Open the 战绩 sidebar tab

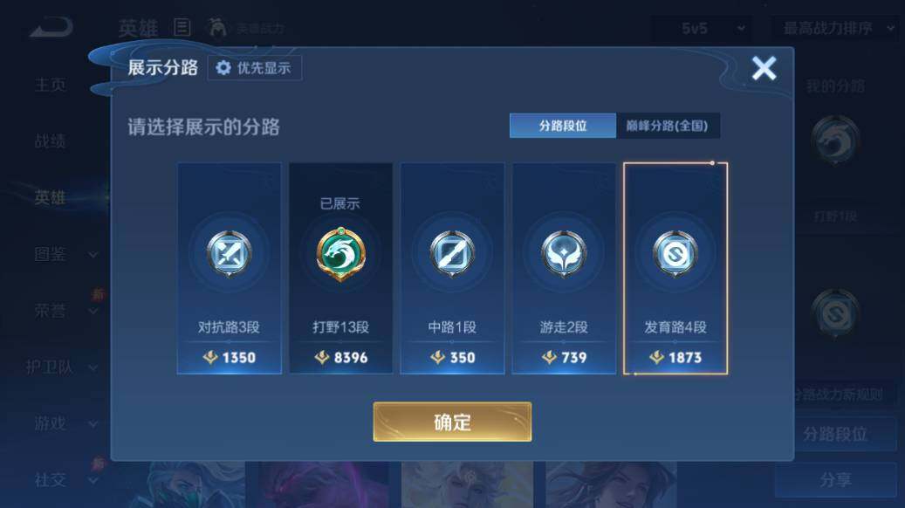pyautogui.click(x=51, y=141)
